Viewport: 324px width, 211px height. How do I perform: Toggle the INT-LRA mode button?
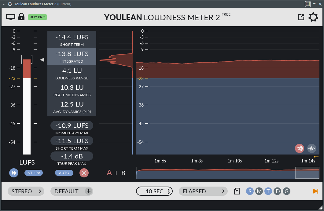[x=34, y=173]
